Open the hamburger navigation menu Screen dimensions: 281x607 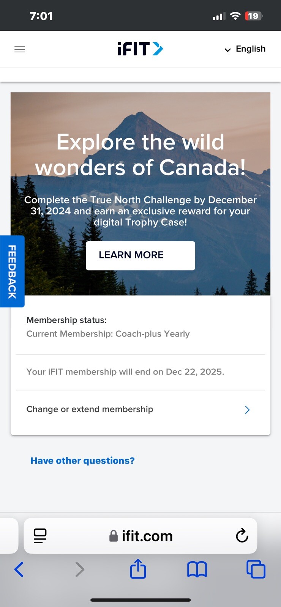click(x=19, y=49)
